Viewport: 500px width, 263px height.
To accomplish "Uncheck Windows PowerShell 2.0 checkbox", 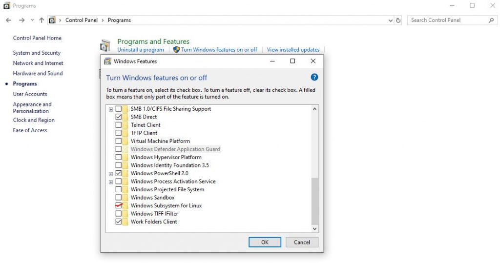I will 118,173.
